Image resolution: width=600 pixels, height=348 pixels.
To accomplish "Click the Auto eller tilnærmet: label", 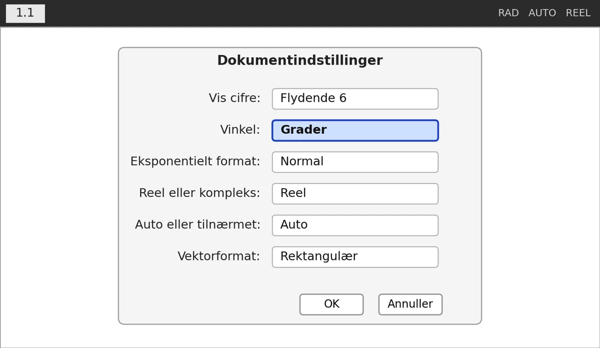I will click(x=197, y=225).
